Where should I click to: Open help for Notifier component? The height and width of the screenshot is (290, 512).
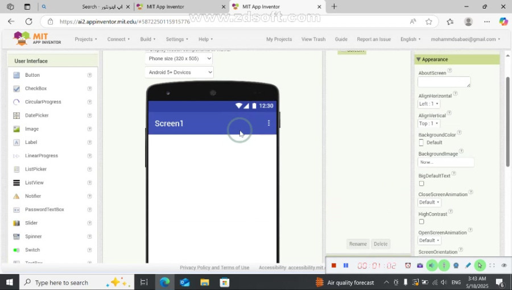pyautogui.click(x=89, y=196)
